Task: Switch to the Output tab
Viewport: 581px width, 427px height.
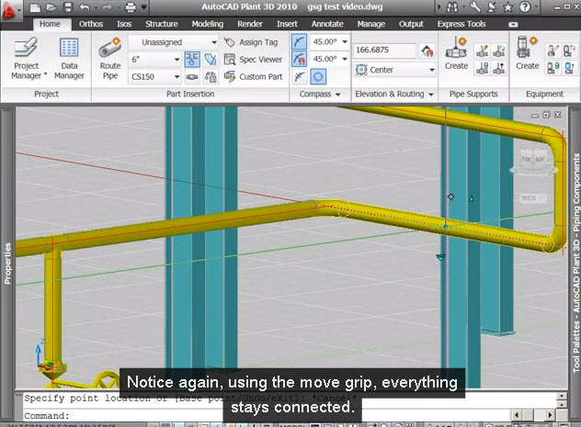Action: [411, 24]
